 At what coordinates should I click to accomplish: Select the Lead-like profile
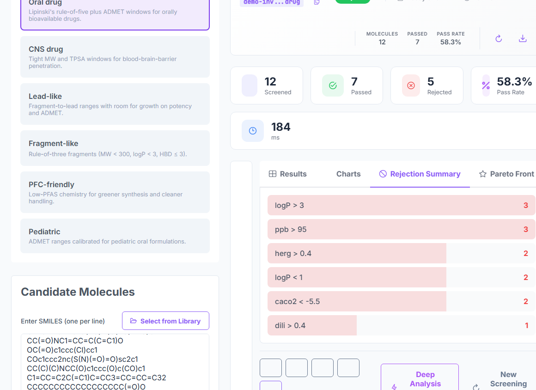115,104
